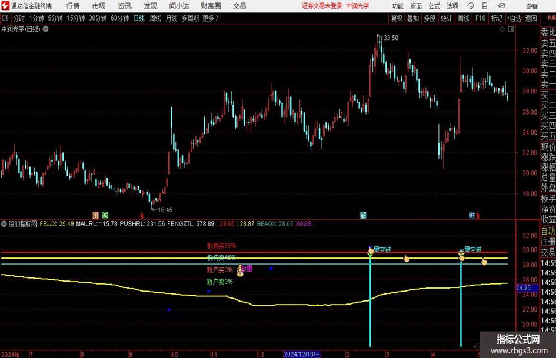
Task: Click the 24.25 highlighted axis value
Action: click(524, 288)
